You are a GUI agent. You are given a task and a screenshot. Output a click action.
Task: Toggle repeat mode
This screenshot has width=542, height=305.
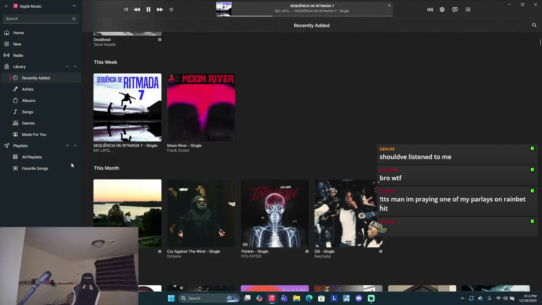coord(171,9)
